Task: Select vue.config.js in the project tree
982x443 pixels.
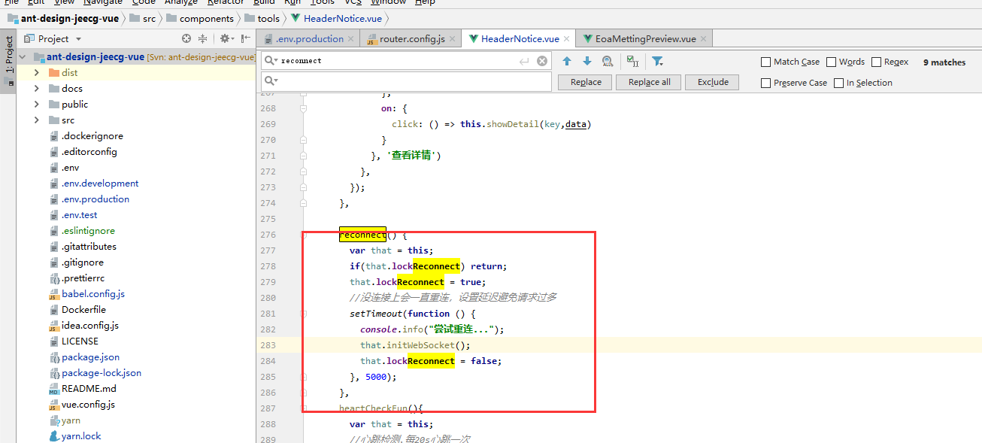Action: [88, 405]
